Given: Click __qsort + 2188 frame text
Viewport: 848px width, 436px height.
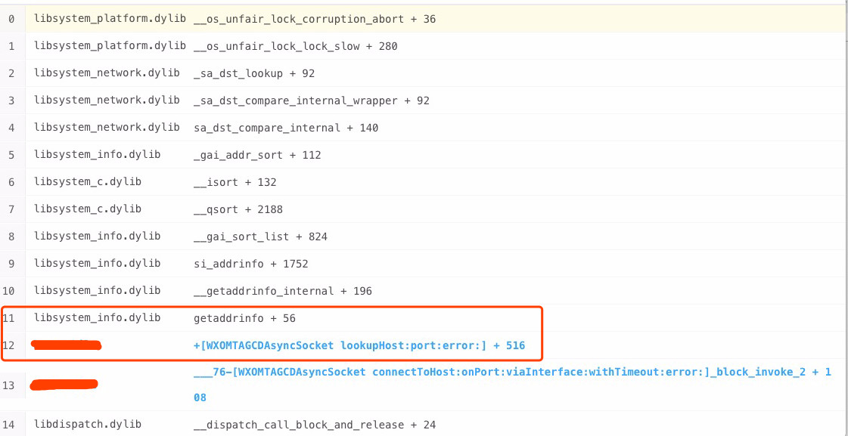Looking at the screenshot, I should pos(238,209).
